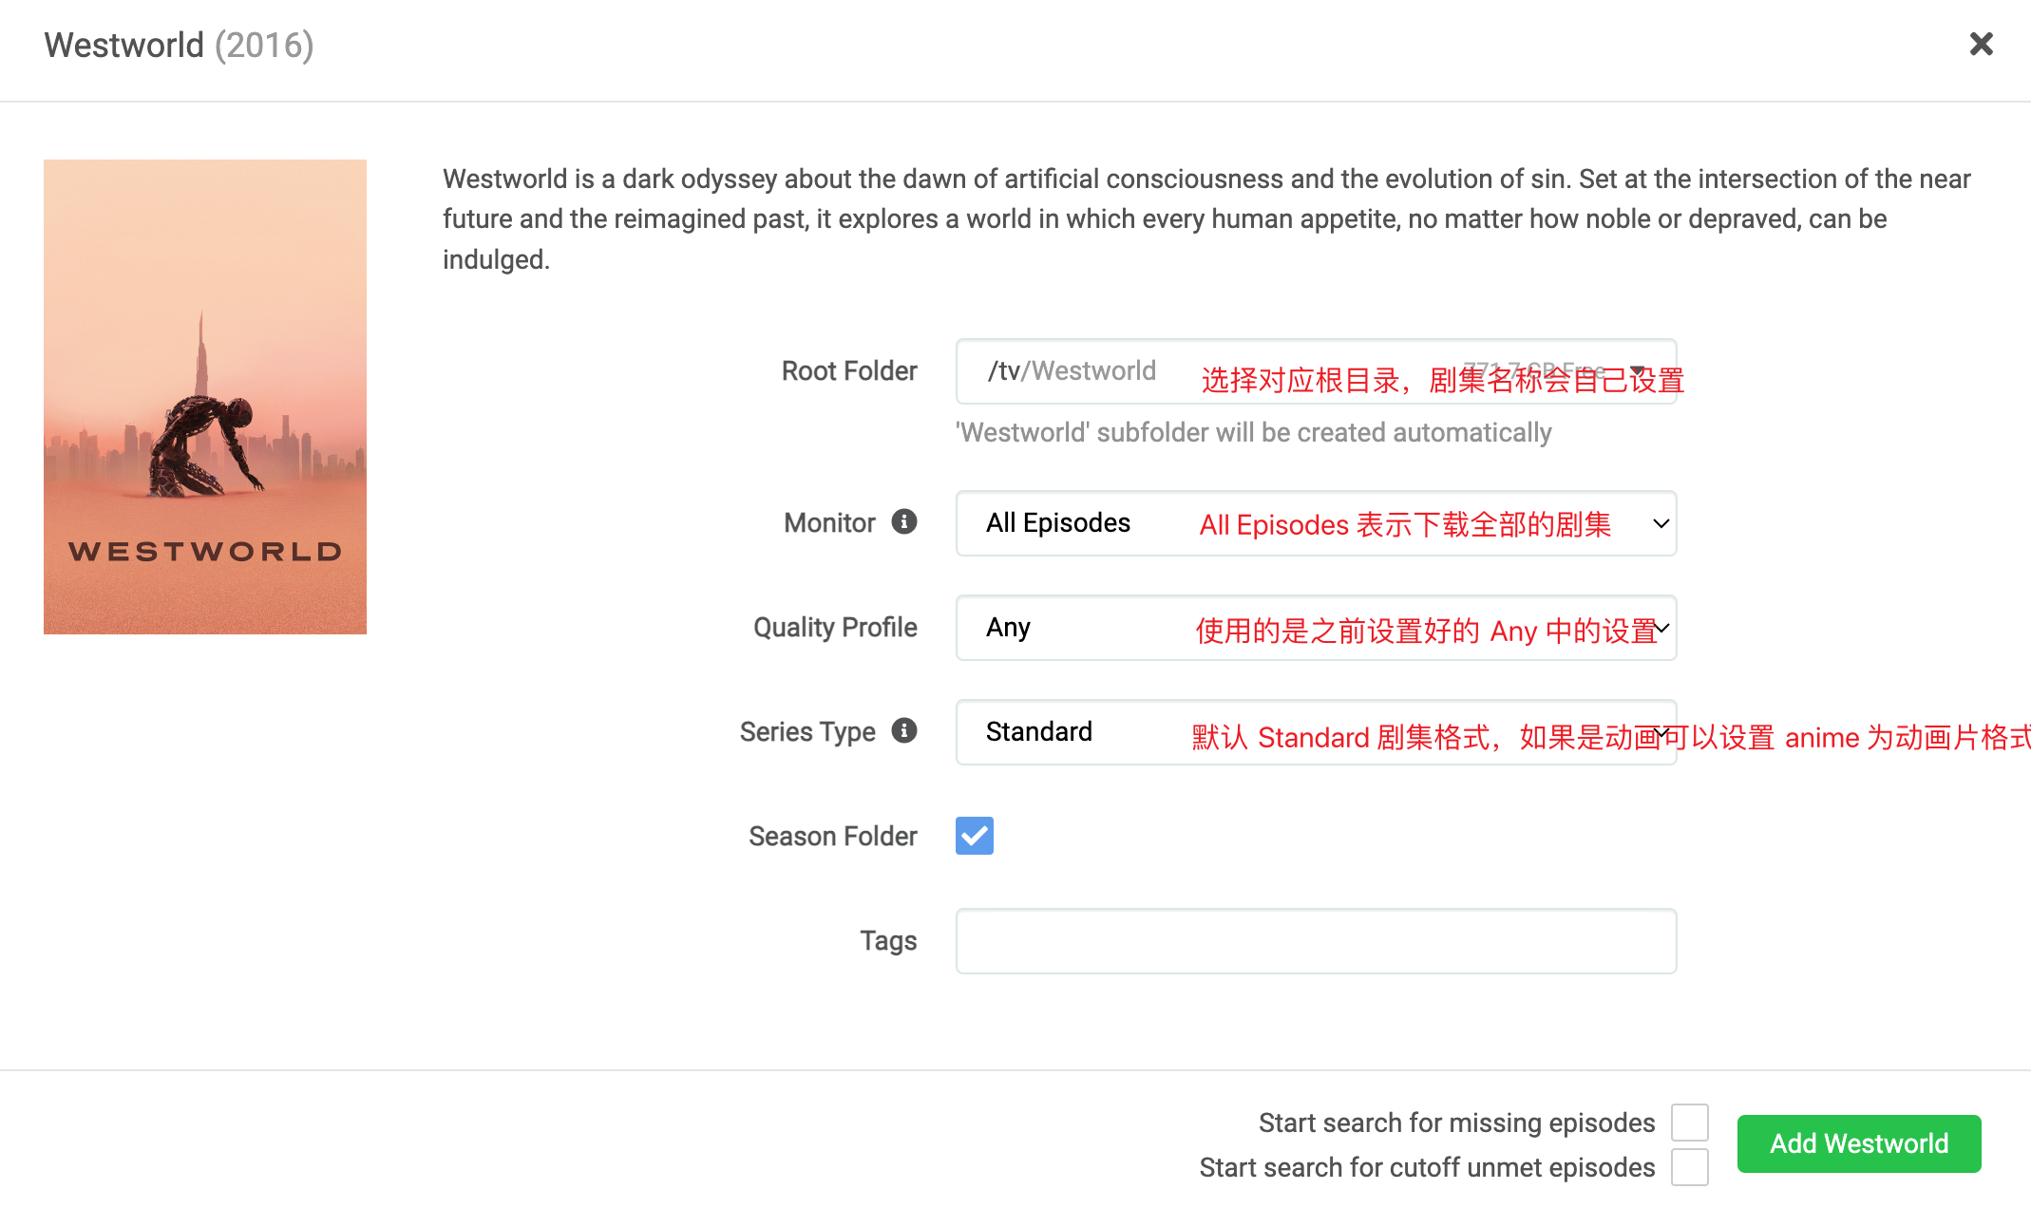Click the Root Folder label

point(849,371)
